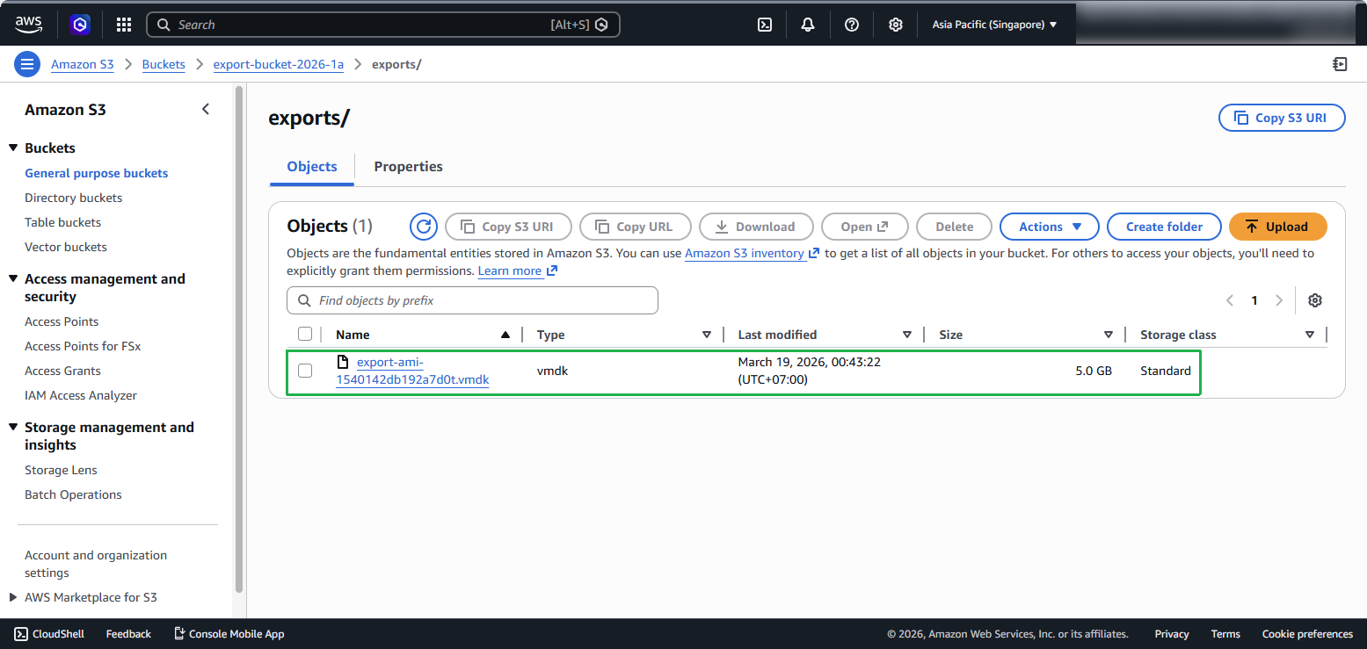
Task: Expand AWS Marketplace for S3
Action: [x=13, y=597]
